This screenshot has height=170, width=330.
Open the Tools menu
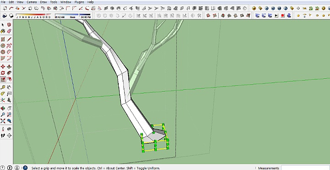point(54,2)
